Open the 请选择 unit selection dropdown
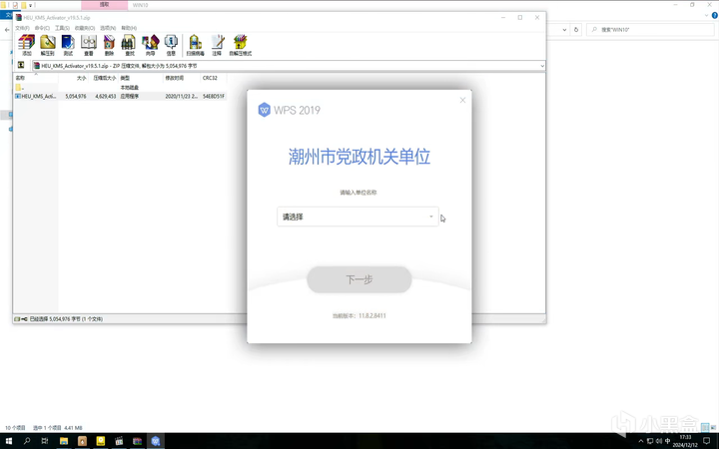719x449 pixels. [358, 217]
